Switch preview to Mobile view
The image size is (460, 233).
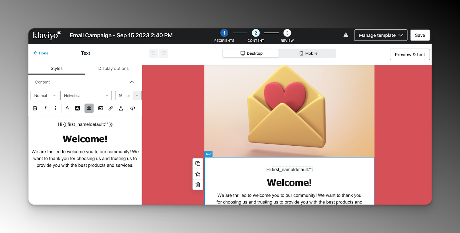click(x=308, y=53)
